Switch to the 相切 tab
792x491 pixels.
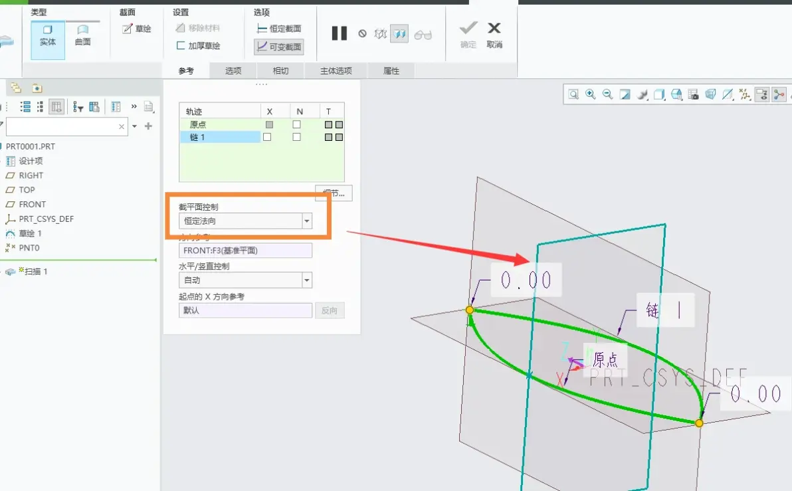click(x=280, y=70)
